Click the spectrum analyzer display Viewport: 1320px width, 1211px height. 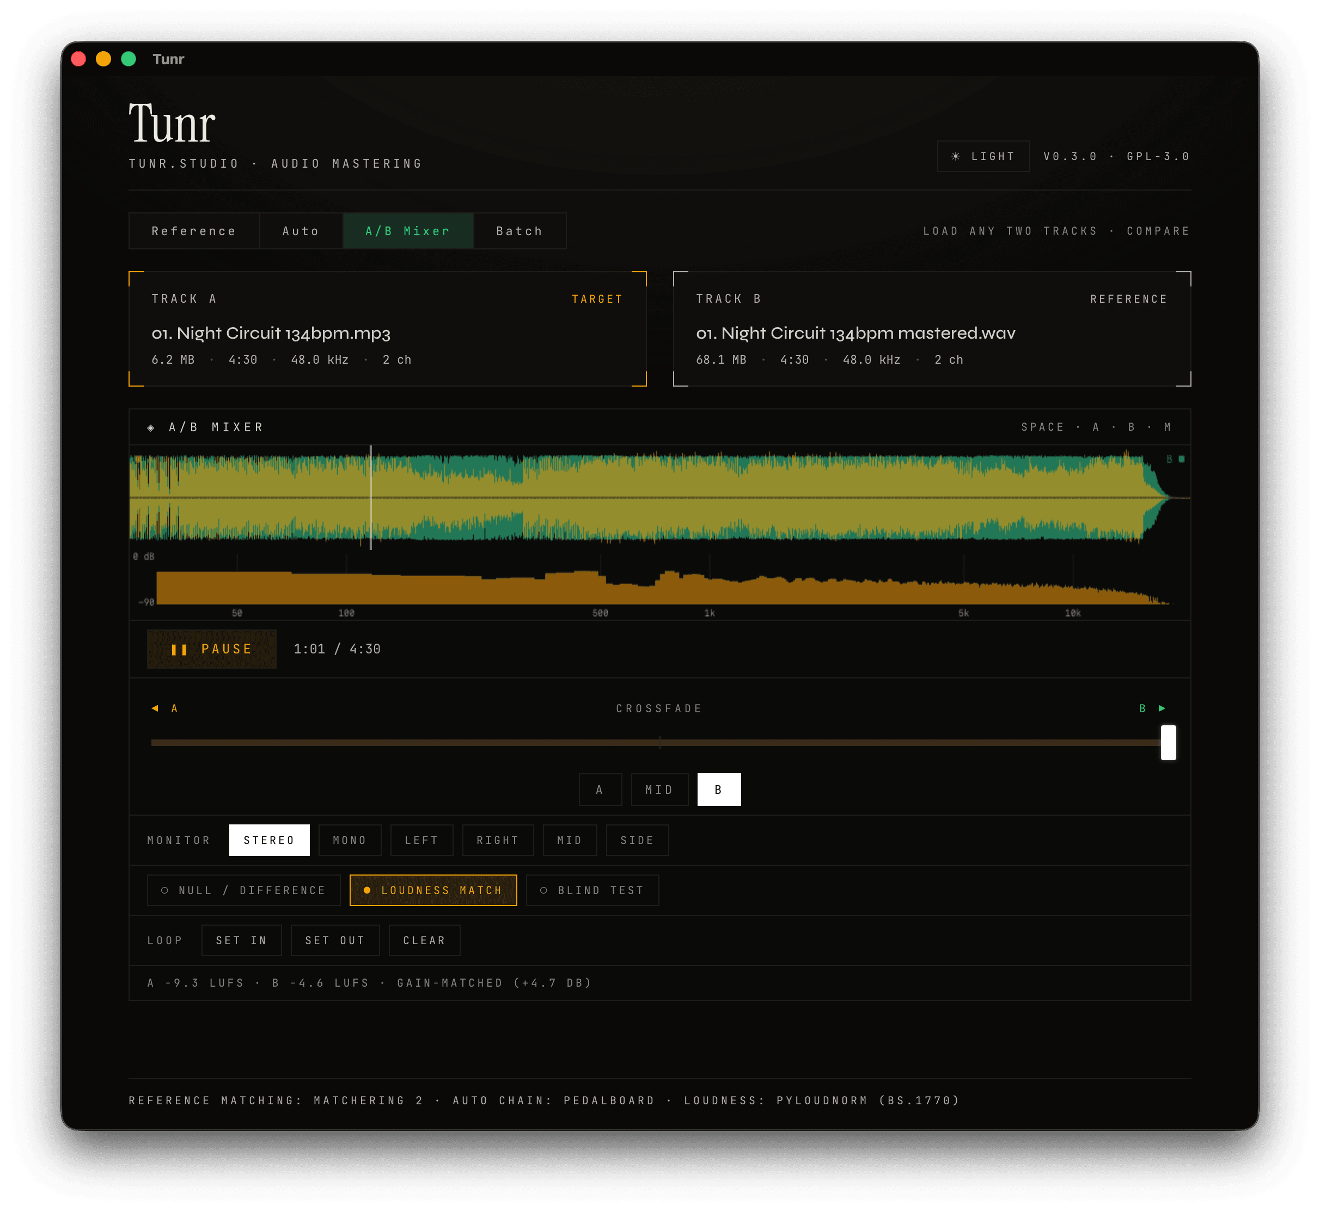659,585
